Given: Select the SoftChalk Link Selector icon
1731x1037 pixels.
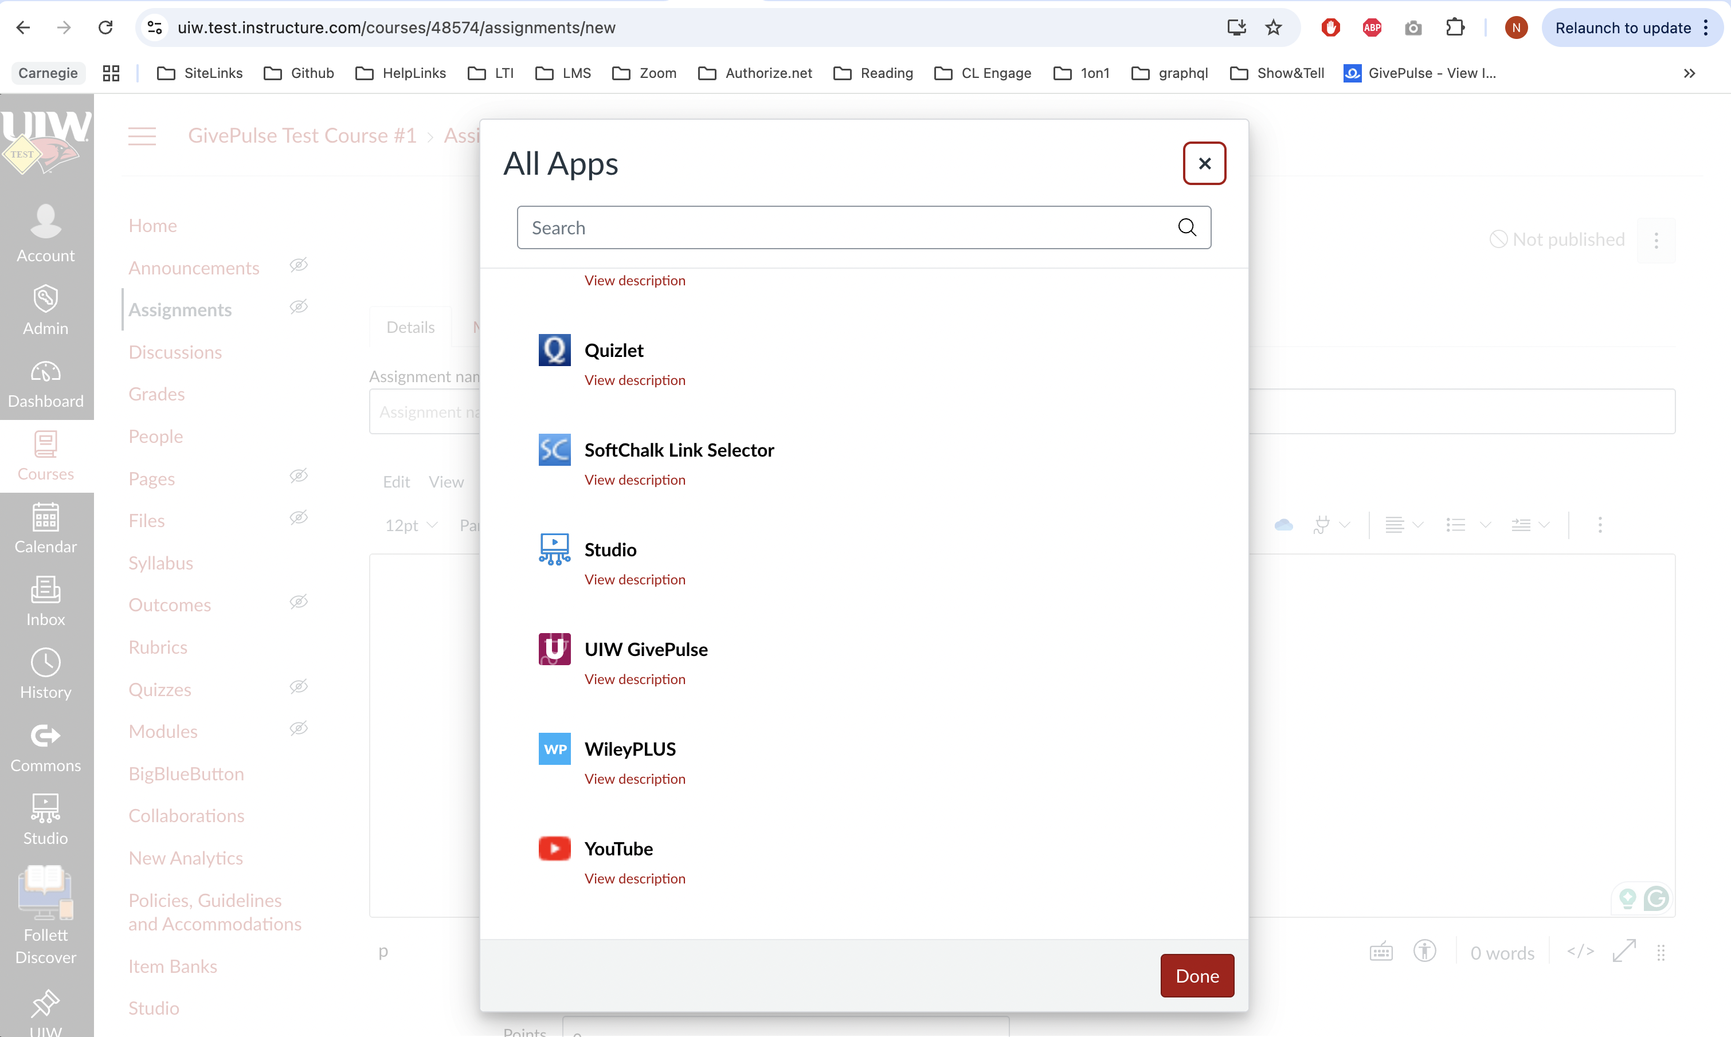Looking at the screenshot, I should [x=554, y=450].
